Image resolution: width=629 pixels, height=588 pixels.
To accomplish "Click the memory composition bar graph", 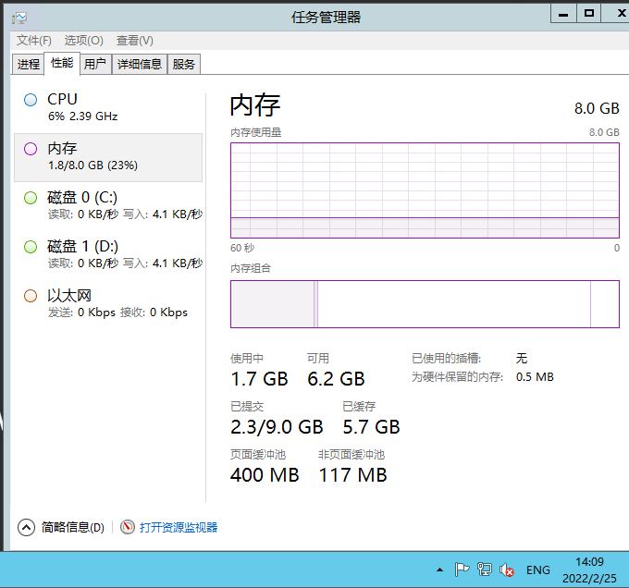I will click(425, 304).
